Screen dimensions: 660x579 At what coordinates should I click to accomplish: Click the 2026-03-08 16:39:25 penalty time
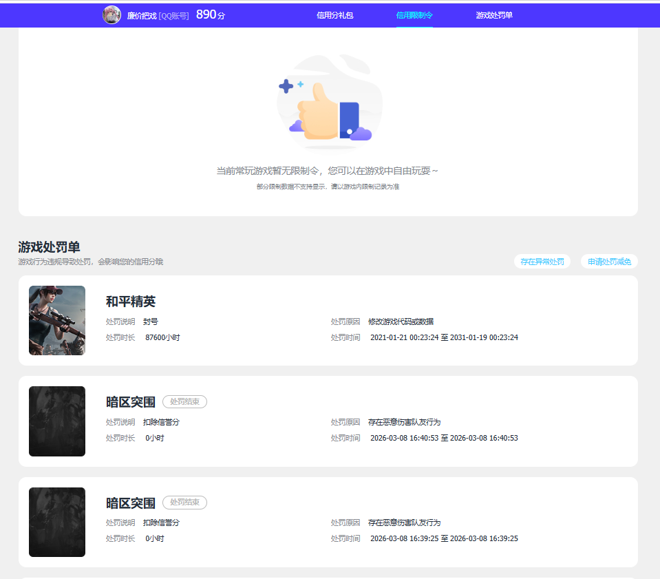(x=444, y=538)
